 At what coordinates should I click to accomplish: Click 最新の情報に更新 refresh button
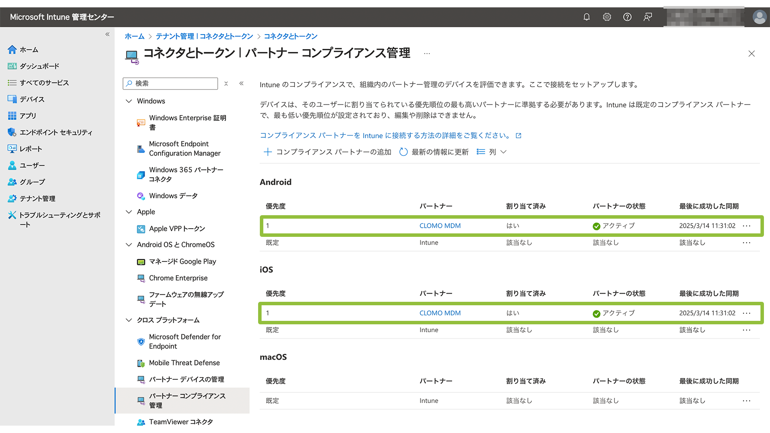coord(434,152)
